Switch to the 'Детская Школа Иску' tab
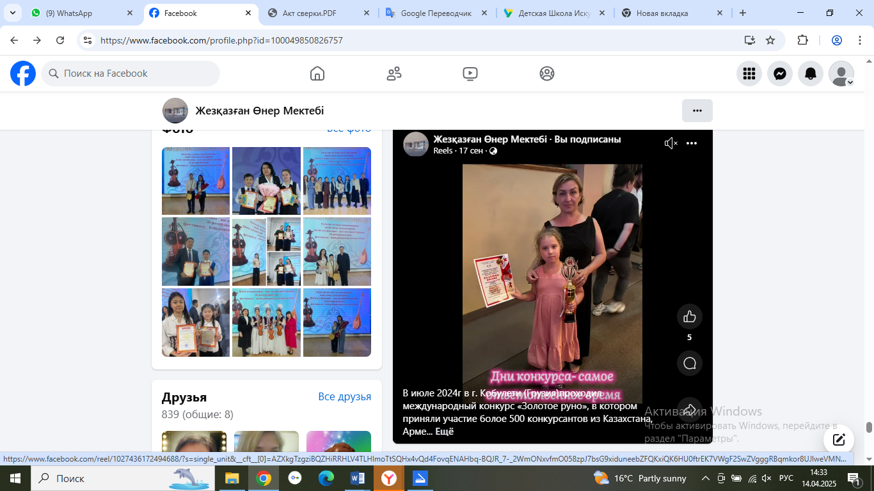 click(553, 13)
